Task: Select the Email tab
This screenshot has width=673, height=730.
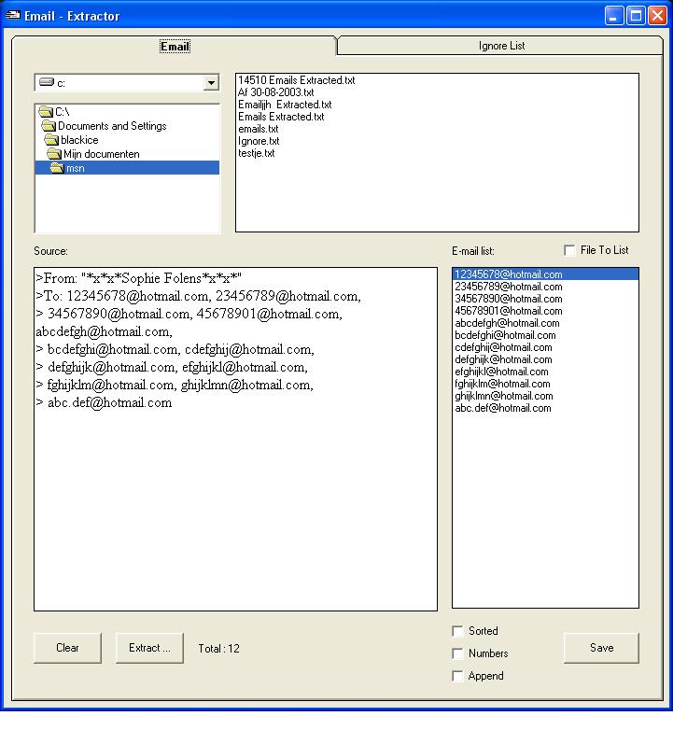Action: [x=175, y=46]
